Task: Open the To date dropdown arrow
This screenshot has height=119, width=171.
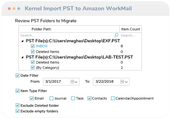Action: point(126,82)
